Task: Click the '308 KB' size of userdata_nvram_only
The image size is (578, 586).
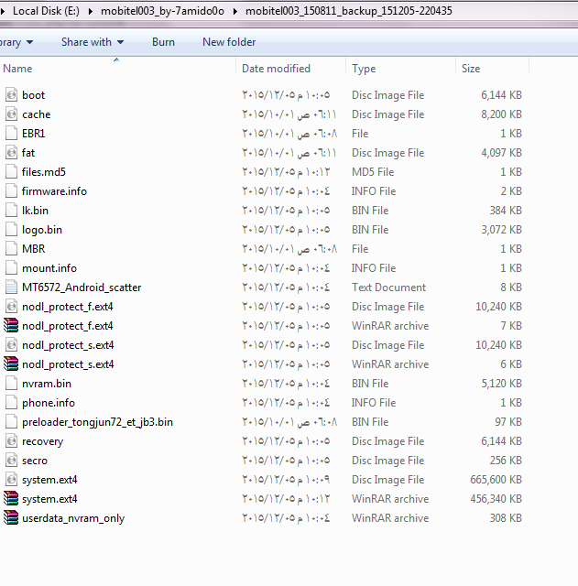Action: (506, 518)
